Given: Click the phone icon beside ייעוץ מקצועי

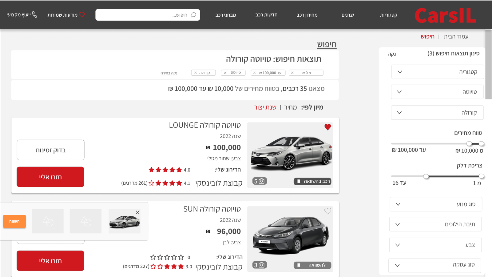Looking at the screenshot, I should point(34,15).
